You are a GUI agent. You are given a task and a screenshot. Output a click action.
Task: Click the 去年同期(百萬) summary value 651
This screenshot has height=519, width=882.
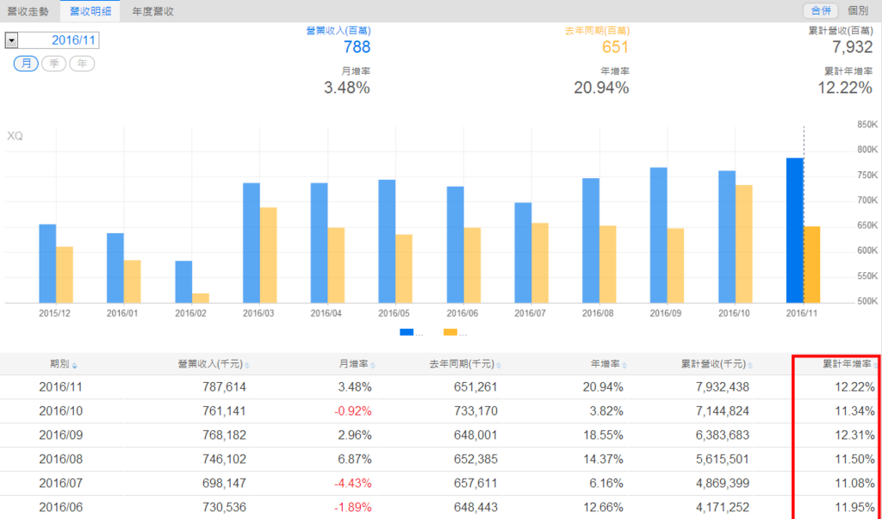pos(615,46)
